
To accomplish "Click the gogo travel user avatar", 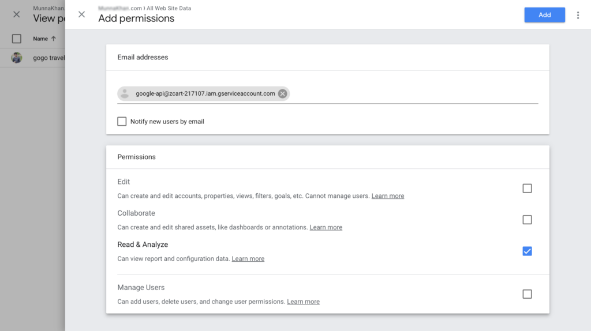I will click(17, 58).
